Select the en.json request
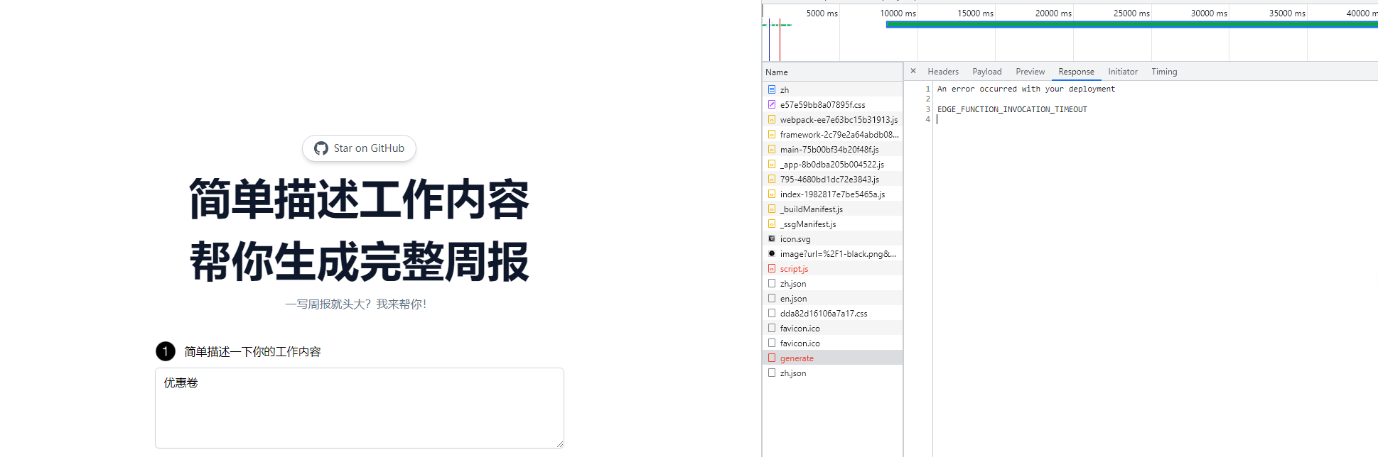 pyautogui.click(x=832, y=299)
